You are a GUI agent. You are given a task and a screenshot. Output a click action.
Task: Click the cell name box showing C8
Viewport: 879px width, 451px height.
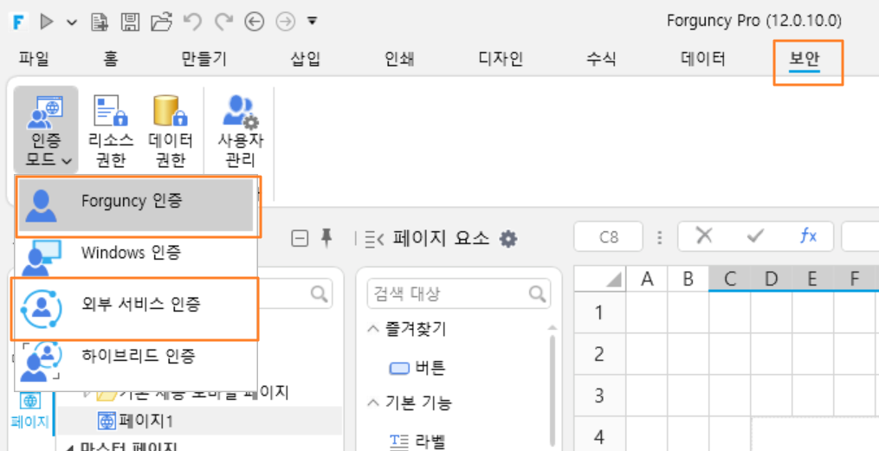click(x=608, y=236)
